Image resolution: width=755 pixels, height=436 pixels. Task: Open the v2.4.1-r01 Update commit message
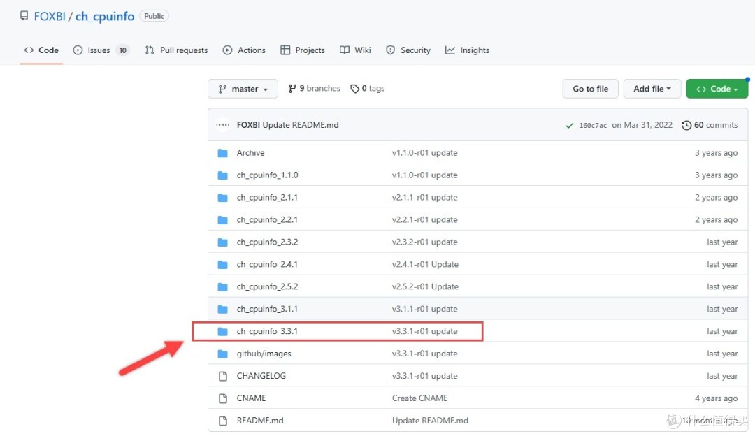425,264
